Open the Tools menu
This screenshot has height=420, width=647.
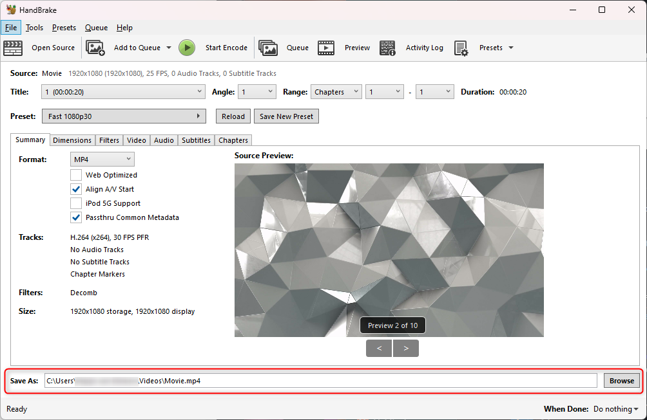pyautogui.click(x=34, y=28)
